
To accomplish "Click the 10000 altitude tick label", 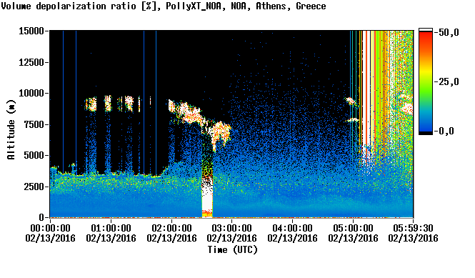I will coord(31,93).
